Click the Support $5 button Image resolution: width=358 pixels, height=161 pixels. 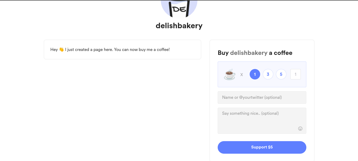[262, 147]
